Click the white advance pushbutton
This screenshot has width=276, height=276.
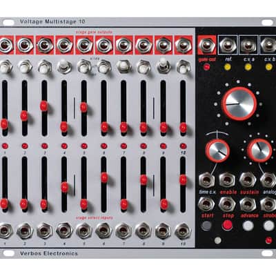pos(248,226)
